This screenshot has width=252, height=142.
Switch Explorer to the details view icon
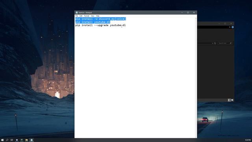pyautogui.click(x=229, y=100)
